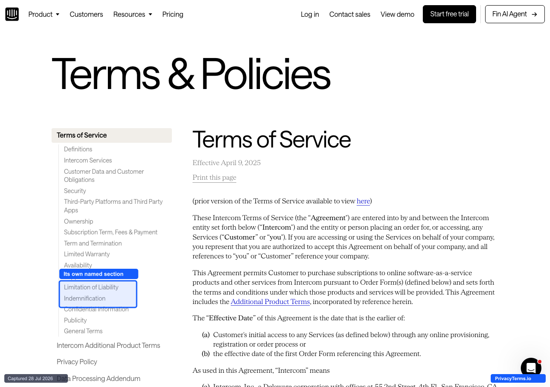This screenshot has width=550, height=387.
Task: Click the 'Effective April 9, 2025' text
Action: (x=226, y=163)
